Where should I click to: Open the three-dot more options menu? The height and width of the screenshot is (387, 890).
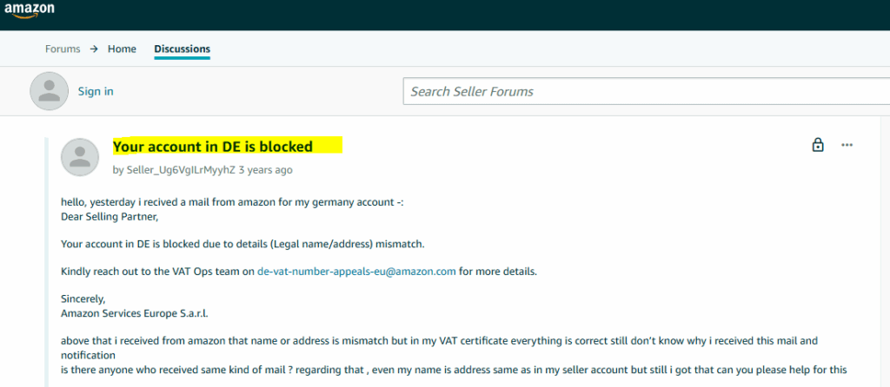(847, 145)
